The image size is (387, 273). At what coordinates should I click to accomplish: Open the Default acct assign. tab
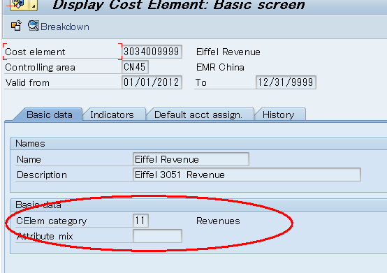pos(198,115)
